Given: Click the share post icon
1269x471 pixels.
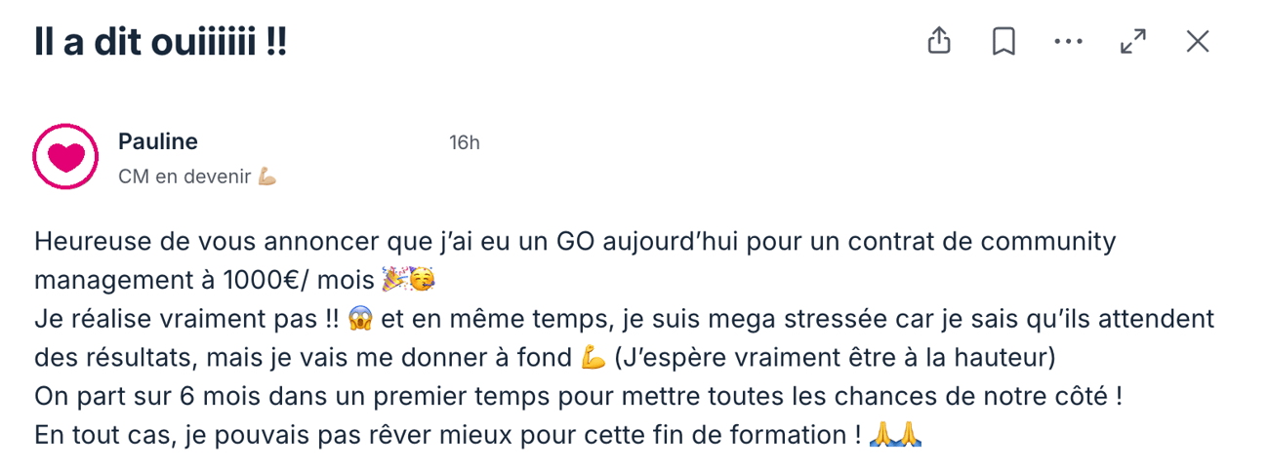Looking at the screenshot, I should (938, 41).
